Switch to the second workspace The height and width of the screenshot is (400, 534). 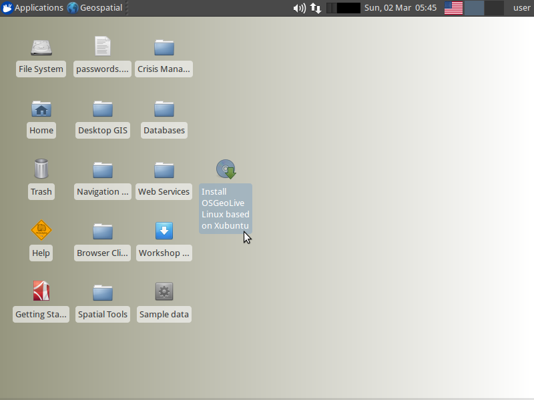[x=494, y=8]
